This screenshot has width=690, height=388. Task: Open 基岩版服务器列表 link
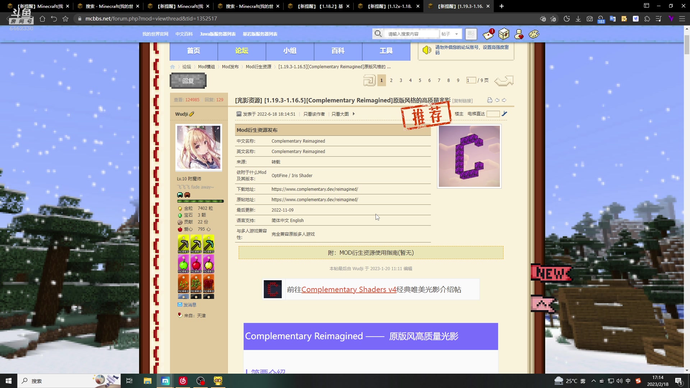[x=260, y=34]
